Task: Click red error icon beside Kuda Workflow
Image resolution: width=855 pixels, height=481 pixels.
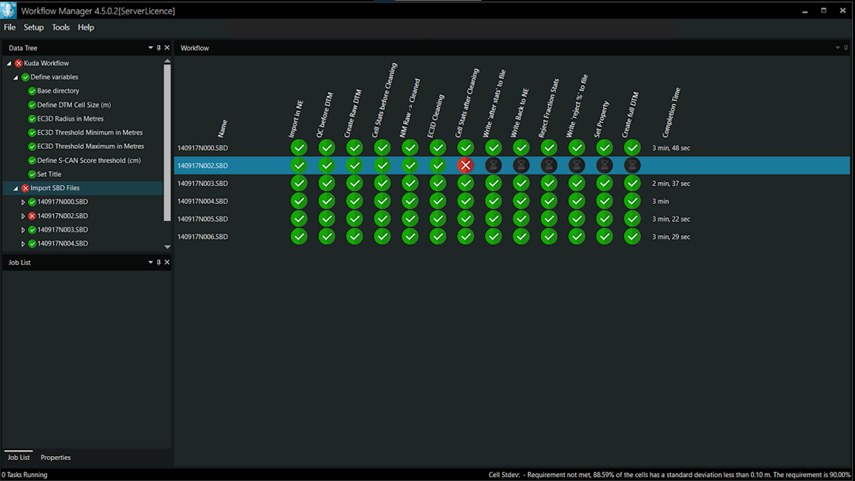Action: pyautogui.click(x=19, y=63)
